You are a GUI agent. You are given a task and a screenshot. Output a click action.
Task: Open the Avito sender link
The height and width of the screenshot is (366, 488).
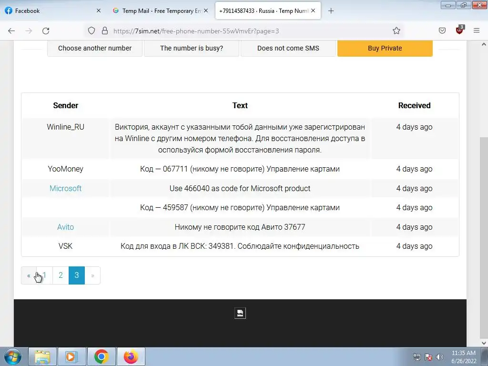(x=65, y=227)
